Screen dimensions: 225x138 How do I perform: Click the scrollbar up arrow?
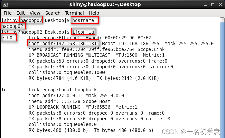[221, 19]
